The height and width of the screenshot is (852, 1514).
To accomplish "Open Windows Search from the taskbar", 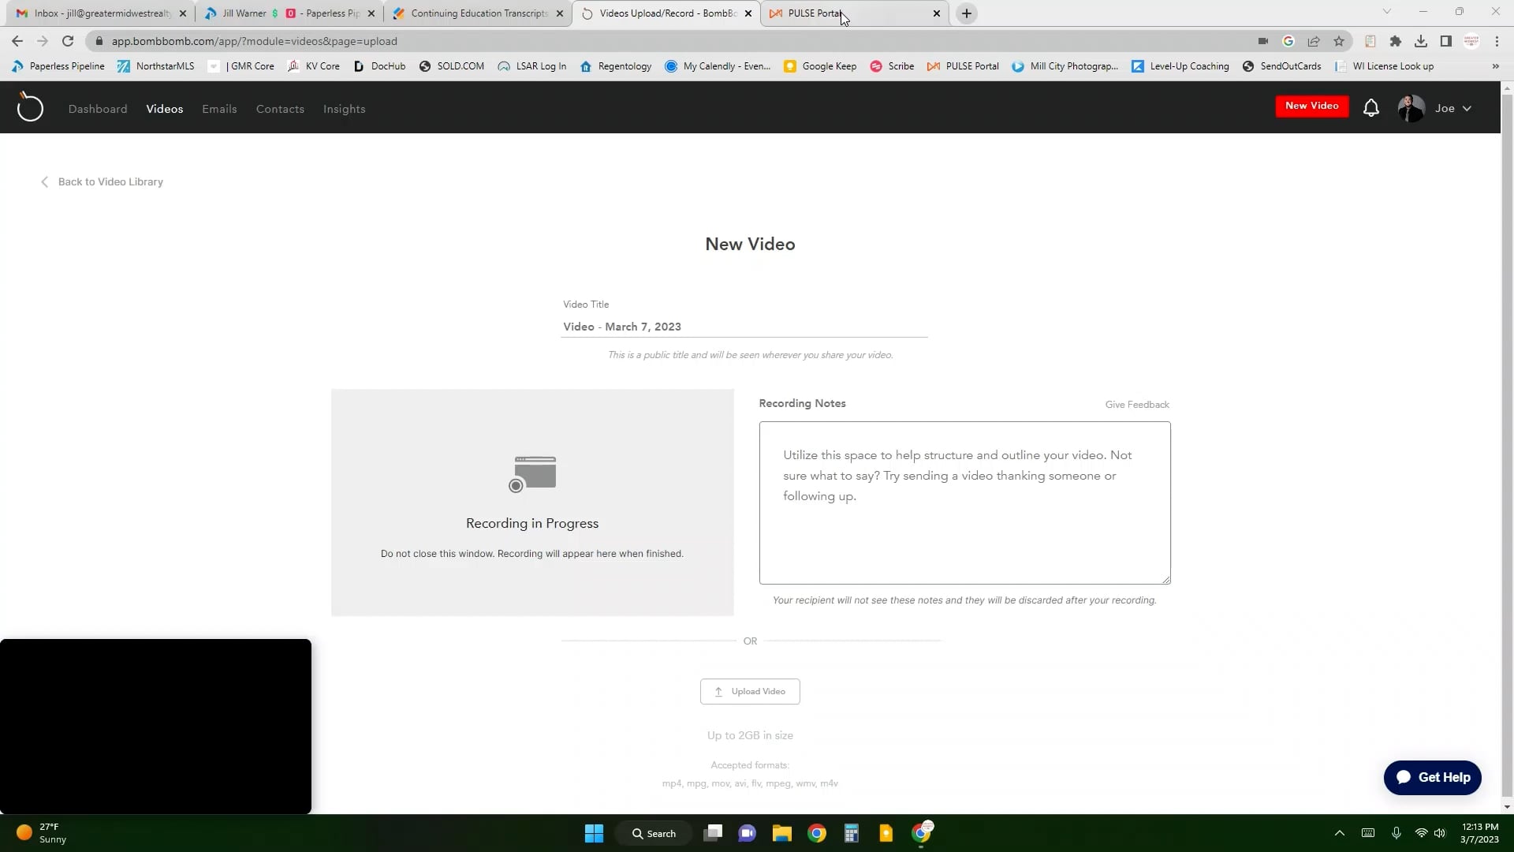I will [654, 833].
